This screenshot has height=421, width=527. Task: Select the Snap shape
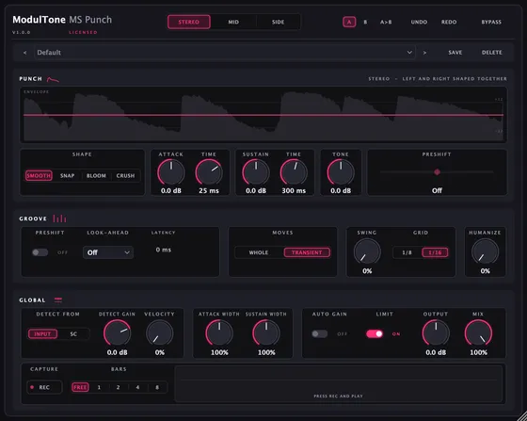67,175
